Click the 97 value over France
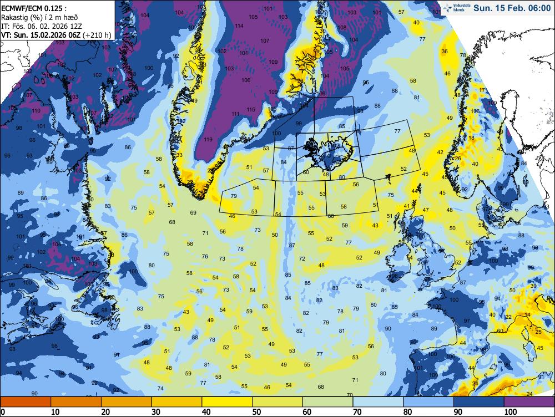 pyautogui.click(x=467, y=321)
